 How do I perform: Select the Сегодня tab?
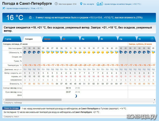(32, 39)
